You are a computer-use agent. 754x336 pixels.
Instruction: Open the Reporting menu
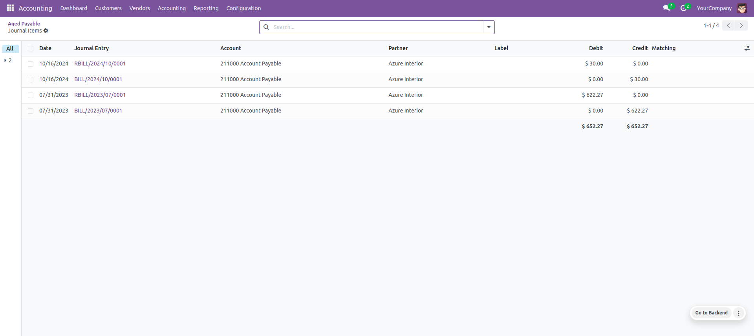click(x=206, y=8)
